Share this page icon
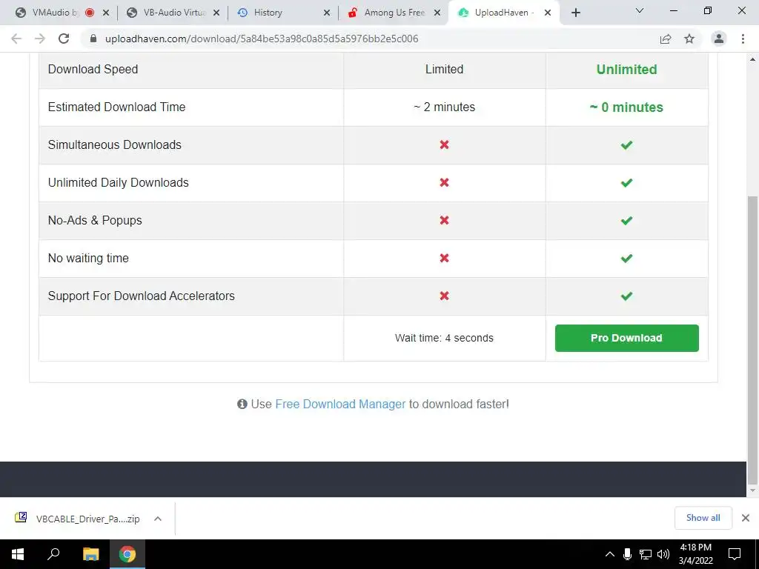 [x=666, y=39]
